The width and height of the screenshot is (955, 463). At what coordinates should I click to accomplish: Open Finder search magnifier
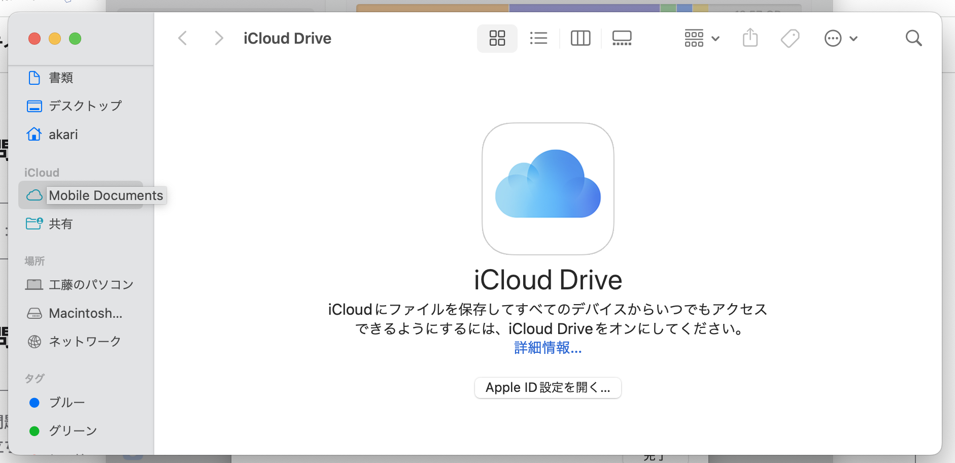913,38
